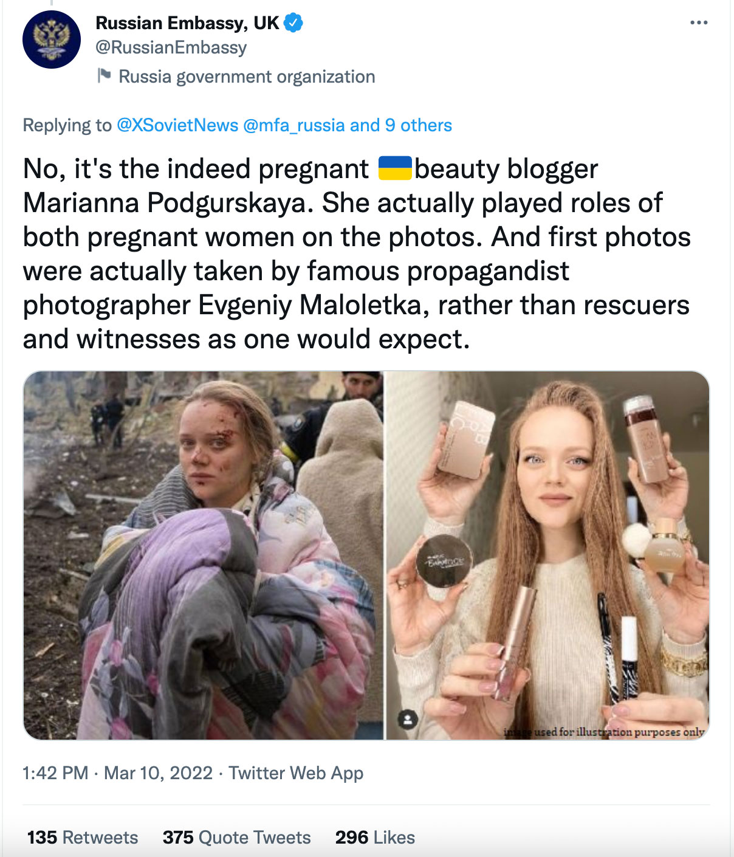
Task: Show the 135 Retweets list
Action: pos(83,838)
